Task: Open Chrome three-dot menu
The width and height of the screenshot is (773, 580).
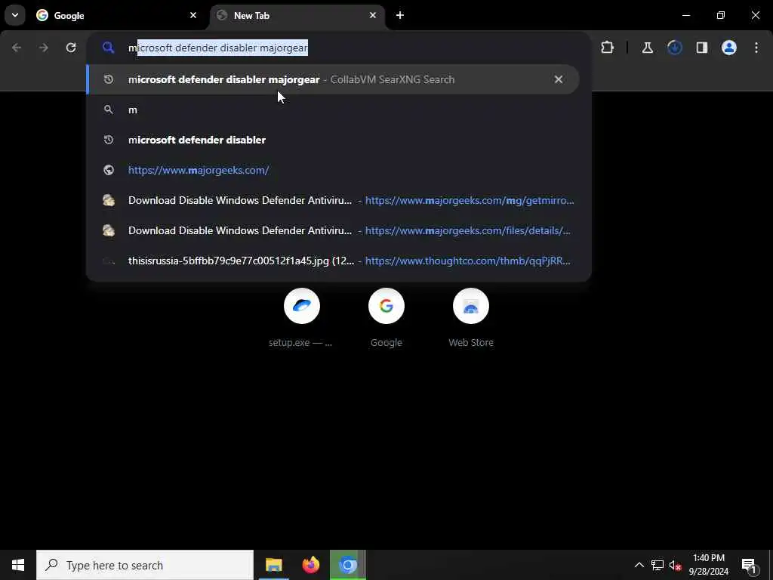Action: 756,48
